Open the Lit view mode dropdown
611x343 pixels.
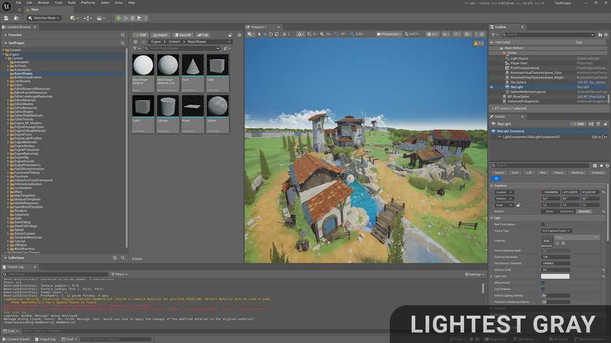click(432, 34)
